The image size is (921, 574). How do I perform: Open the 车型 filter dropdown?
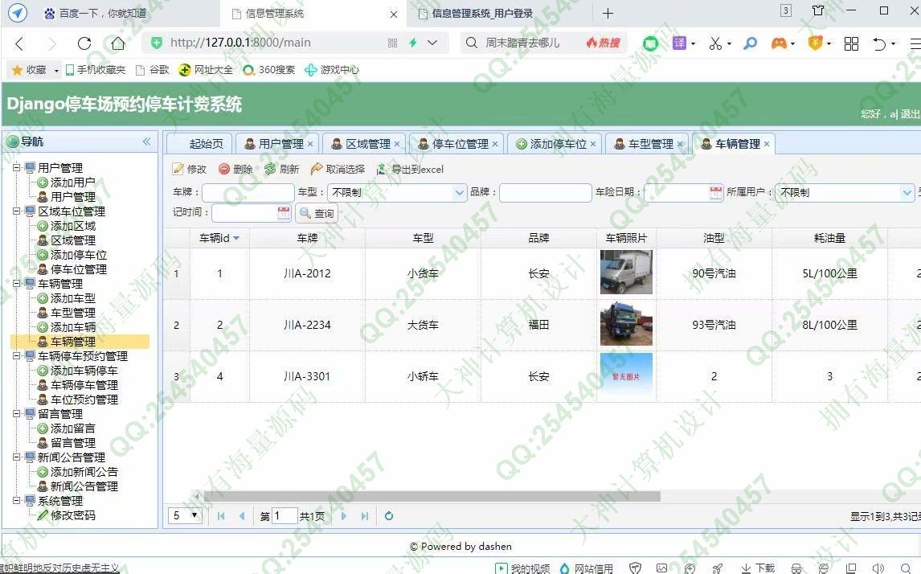460,192
